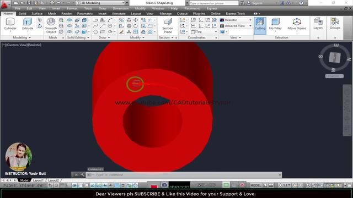Switch to Layout1 tab
Screen dimensions: 353x198
click(x=38, y=180)
